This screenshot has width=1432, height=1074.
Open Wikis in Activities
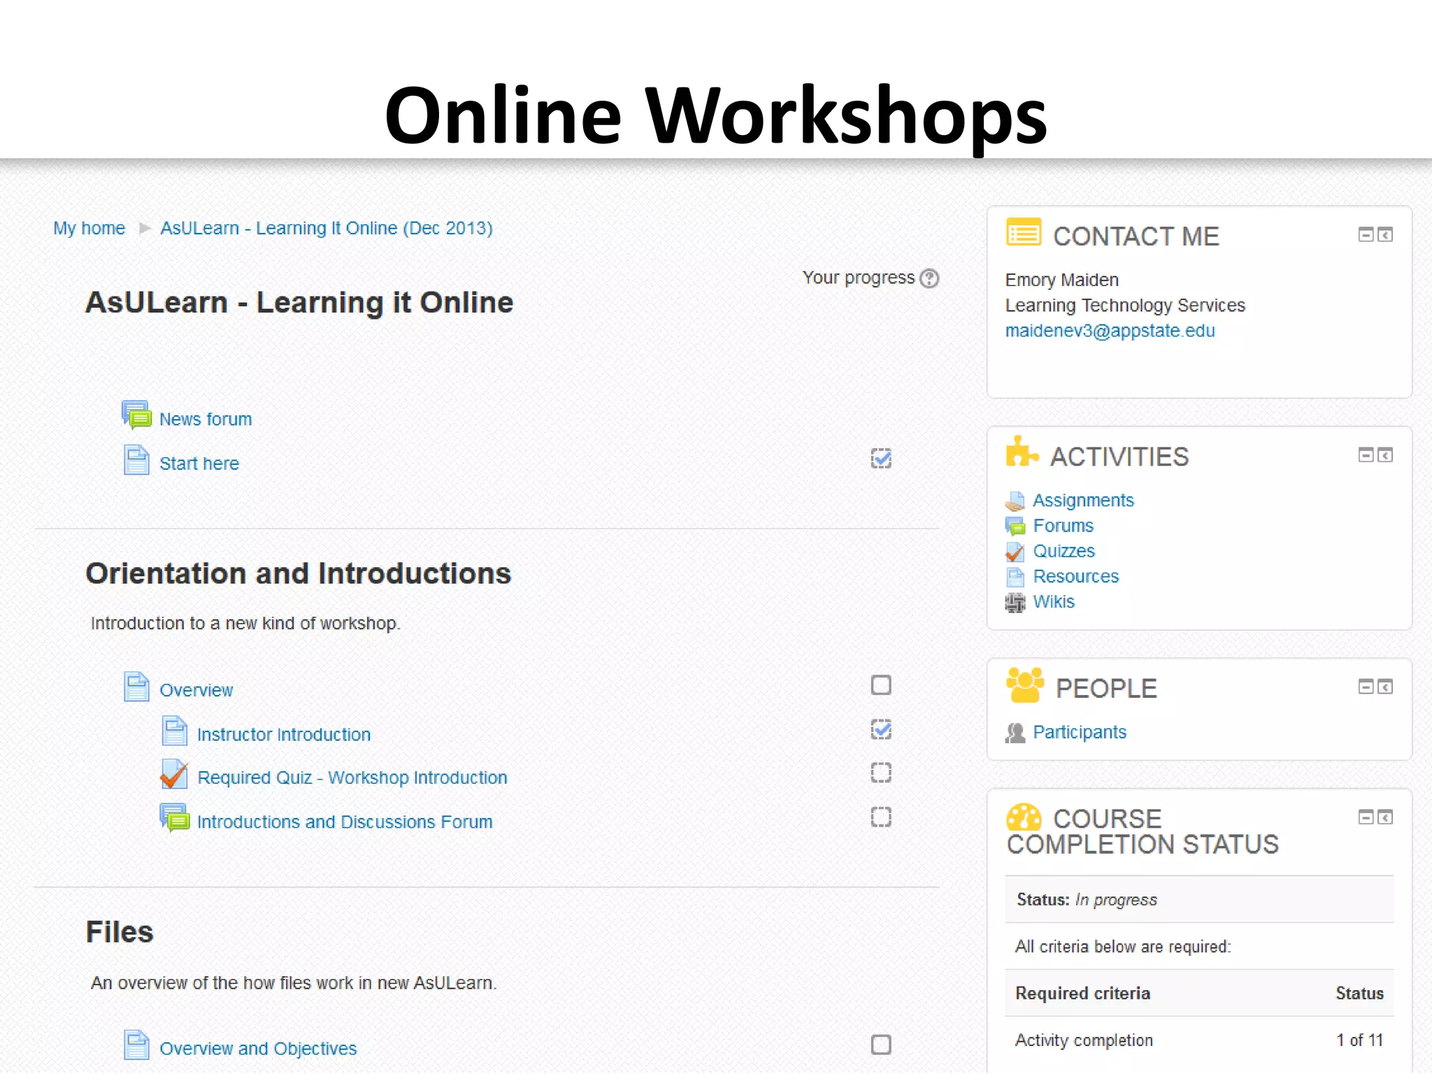[1054, 601]
